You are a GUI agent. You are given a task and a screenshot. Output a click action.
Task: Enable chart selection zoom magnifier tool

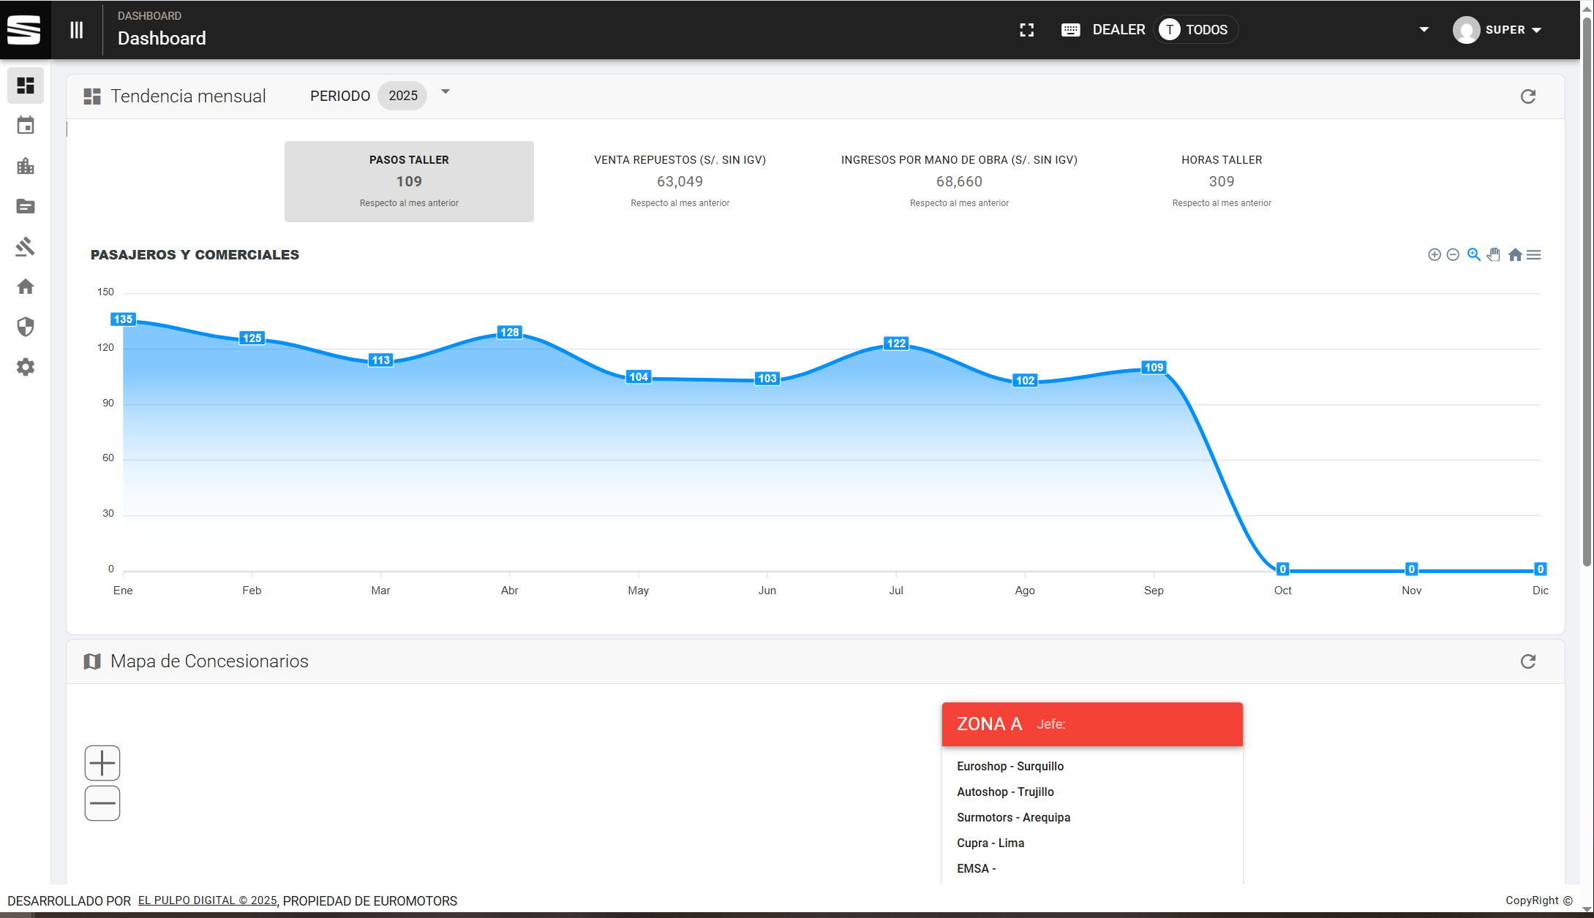1473,254
